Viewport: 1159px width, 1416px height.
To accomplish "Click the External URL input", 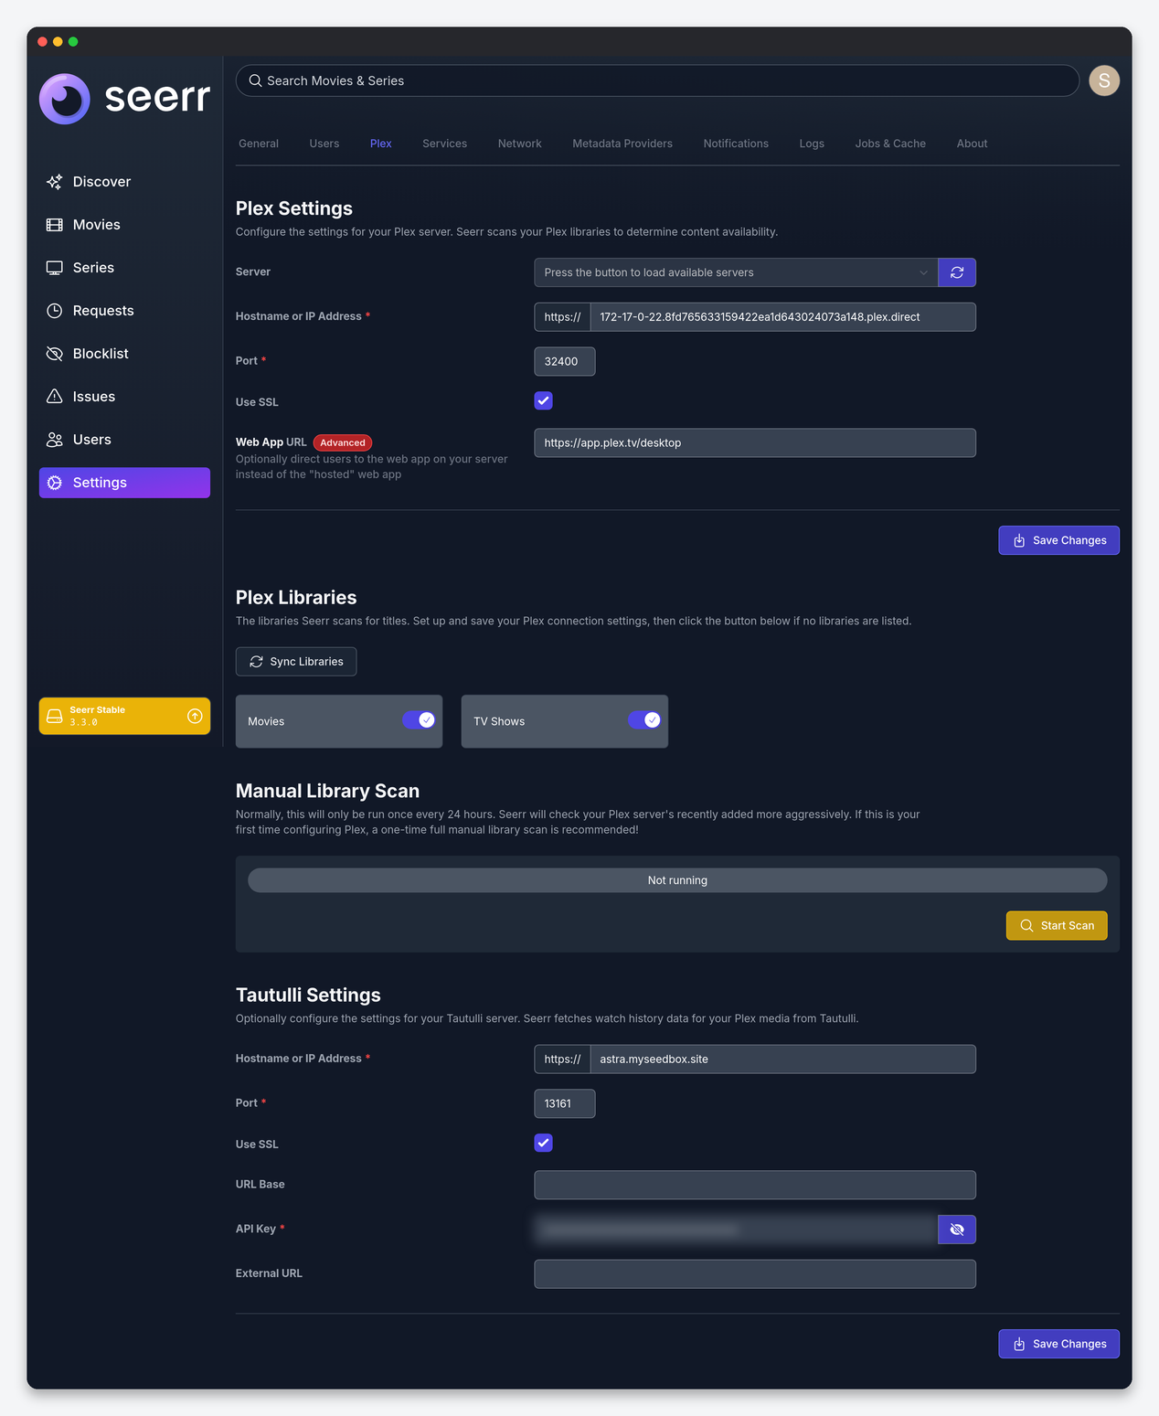I will (x=755, y=1273).
